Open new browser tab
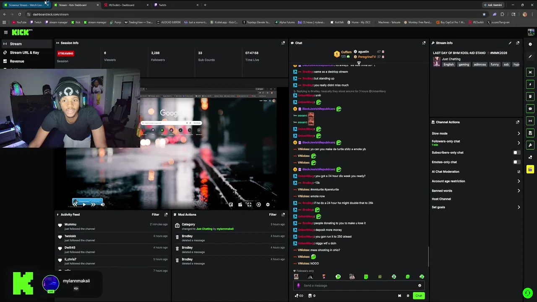537x302 pixels. point(205,5)
